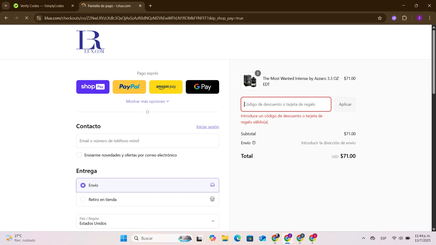Open Wi-Fi network settings in the tray
The width and height of the screenshot is (436, 245).
tap(394, 238)
